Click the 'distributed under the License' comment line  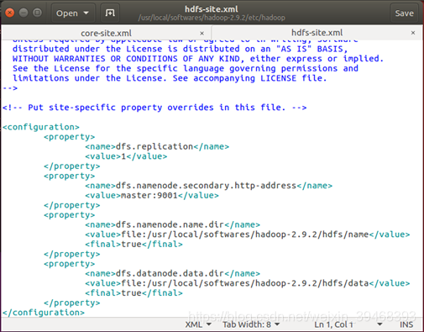pyautogui.click(x=180, y=49)
